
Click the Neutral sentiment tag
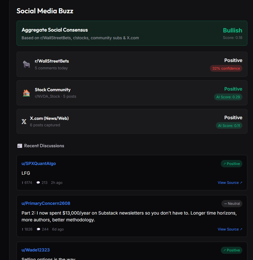[x=232, y=204]
